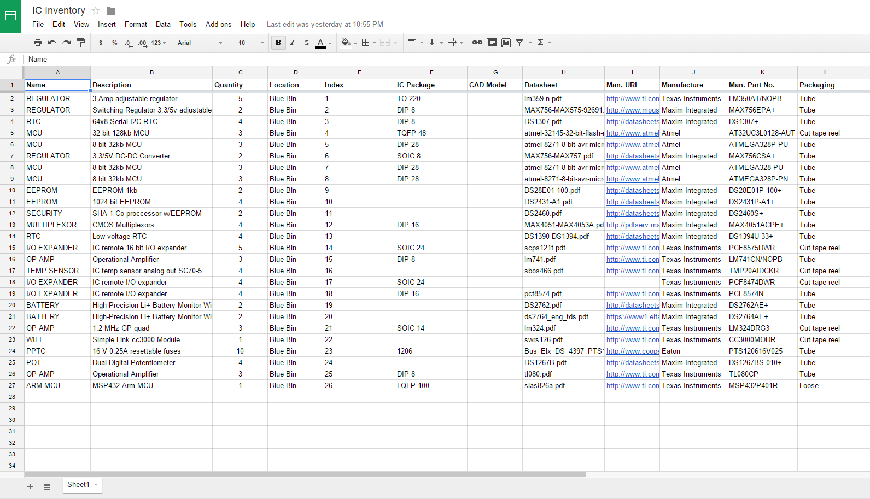Image resolution: width=870 pixels, height=499 pixels.
Task: Decrease decimal places
Action: (128, 43)
